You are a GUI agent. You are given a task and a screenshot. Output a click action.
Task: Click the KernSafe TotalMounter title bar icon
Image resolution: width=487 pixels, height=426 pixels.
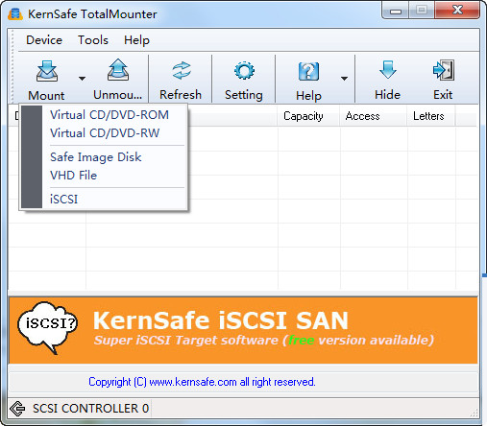click(x=15, y=14)
